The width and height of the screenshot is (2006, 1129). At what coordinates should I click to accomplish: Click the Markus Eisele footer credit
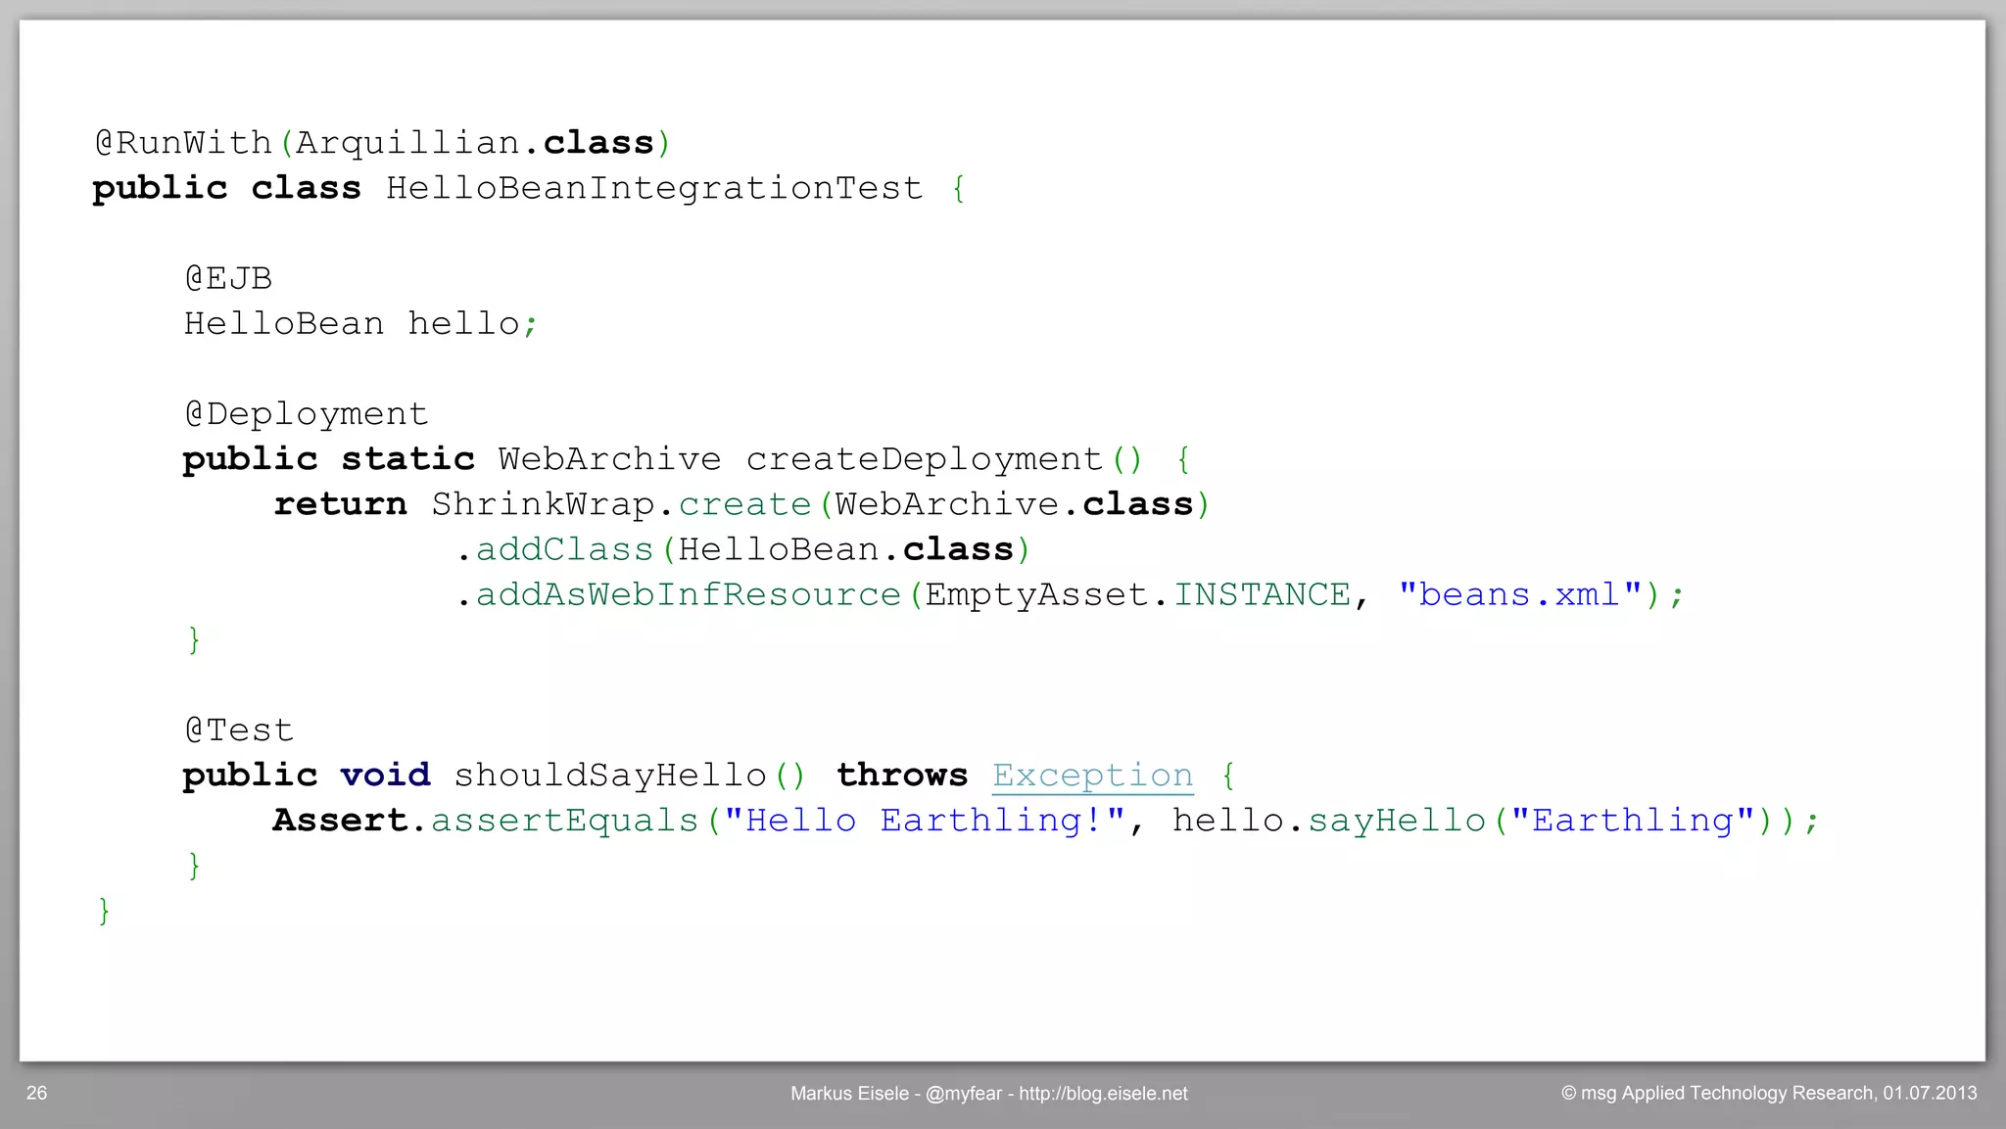click(x=989, y=1094)
